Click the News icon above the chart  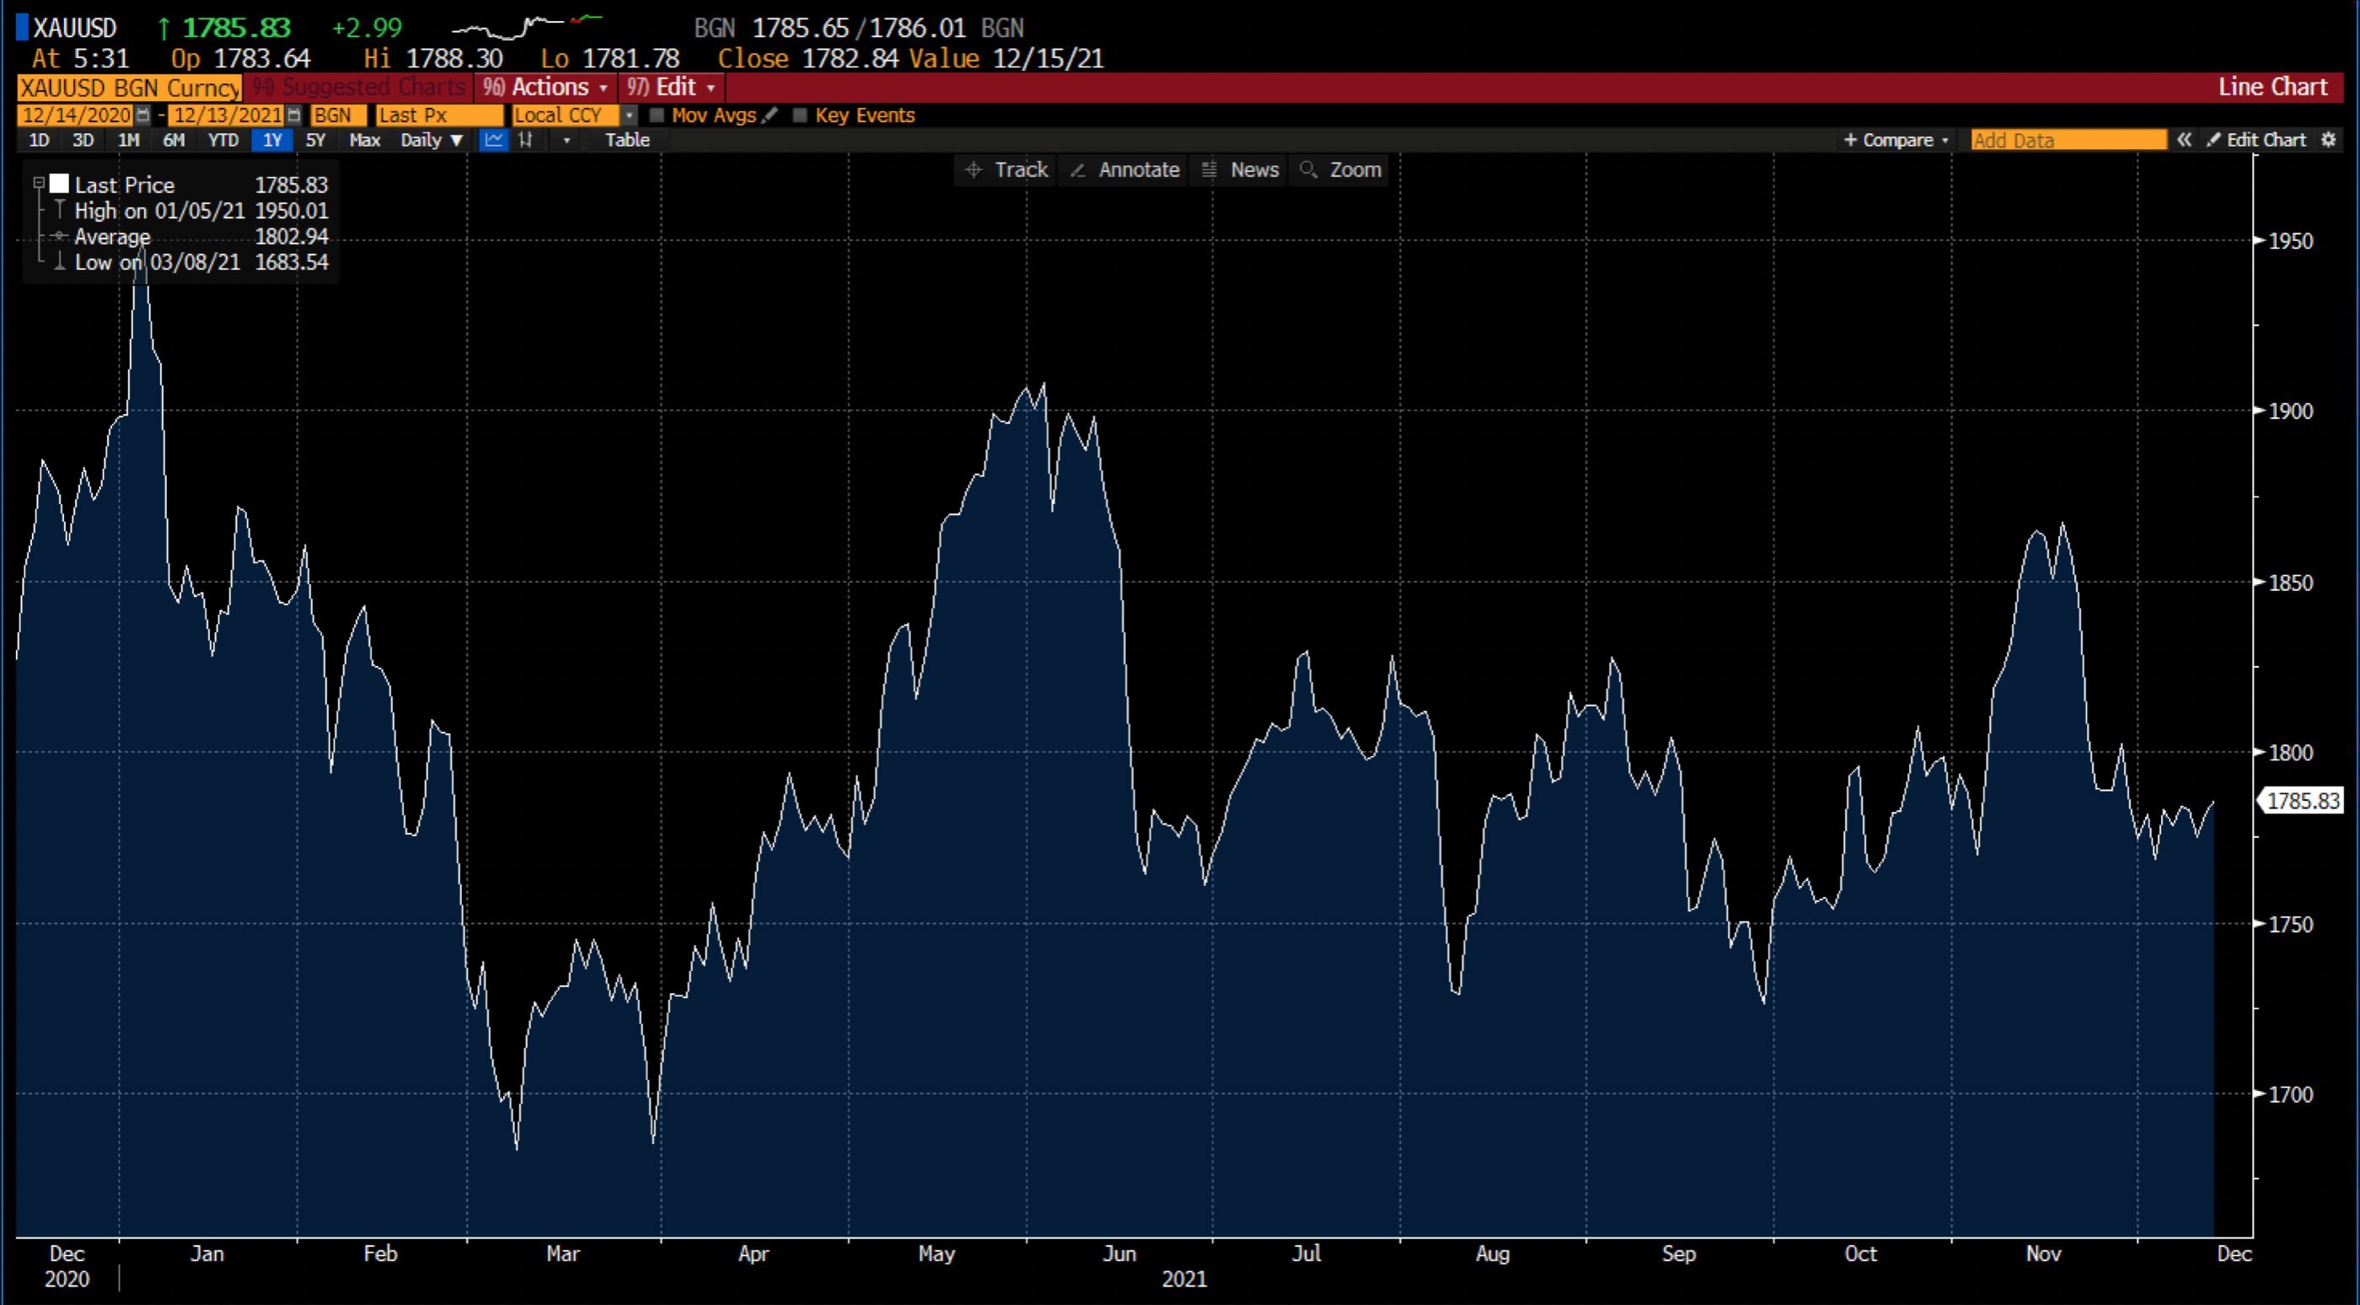[x=1239, y=169]
